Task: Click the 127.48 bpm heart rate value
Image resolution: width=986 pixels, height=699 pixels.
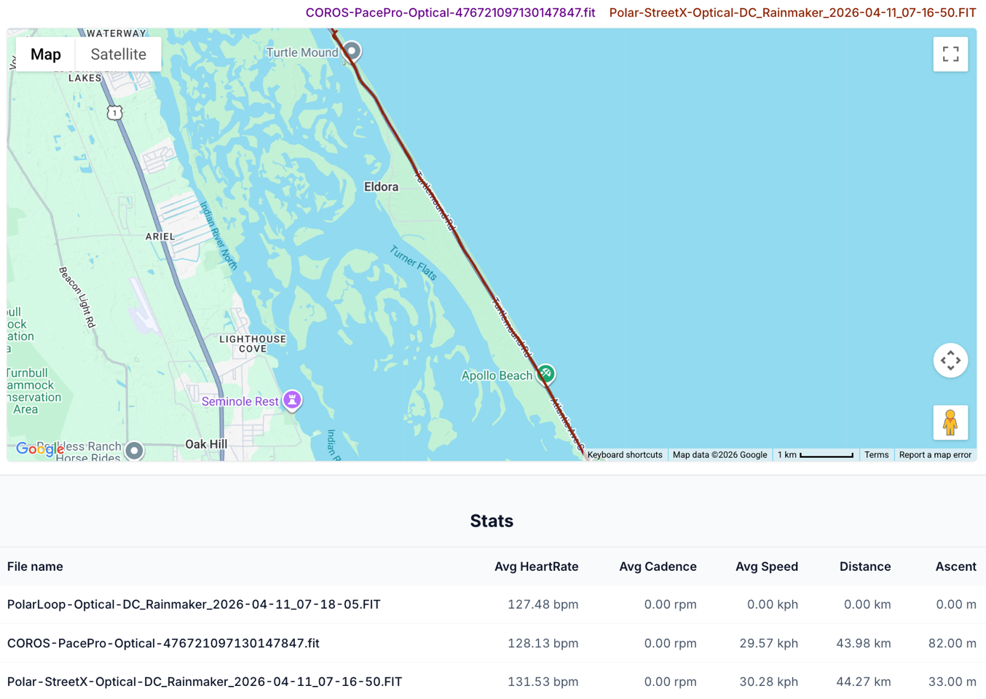Action: click(543, 604)
